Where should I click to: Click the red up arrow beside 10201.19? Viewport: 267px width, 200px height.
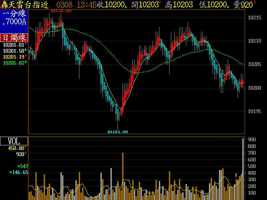(x=26, y=56)
